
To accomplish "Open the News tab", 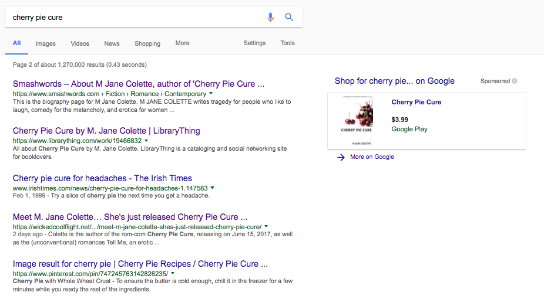I will pyautogui.click(x=112, y=43).
